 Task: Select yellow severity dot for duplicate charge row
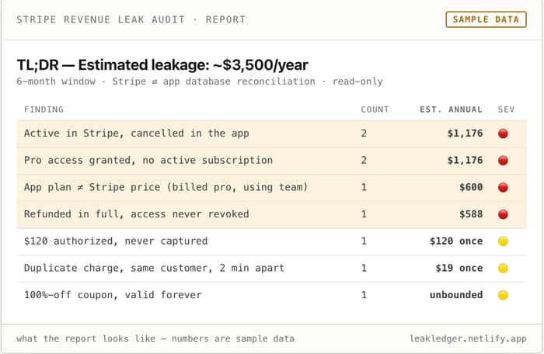click(503, 269)
